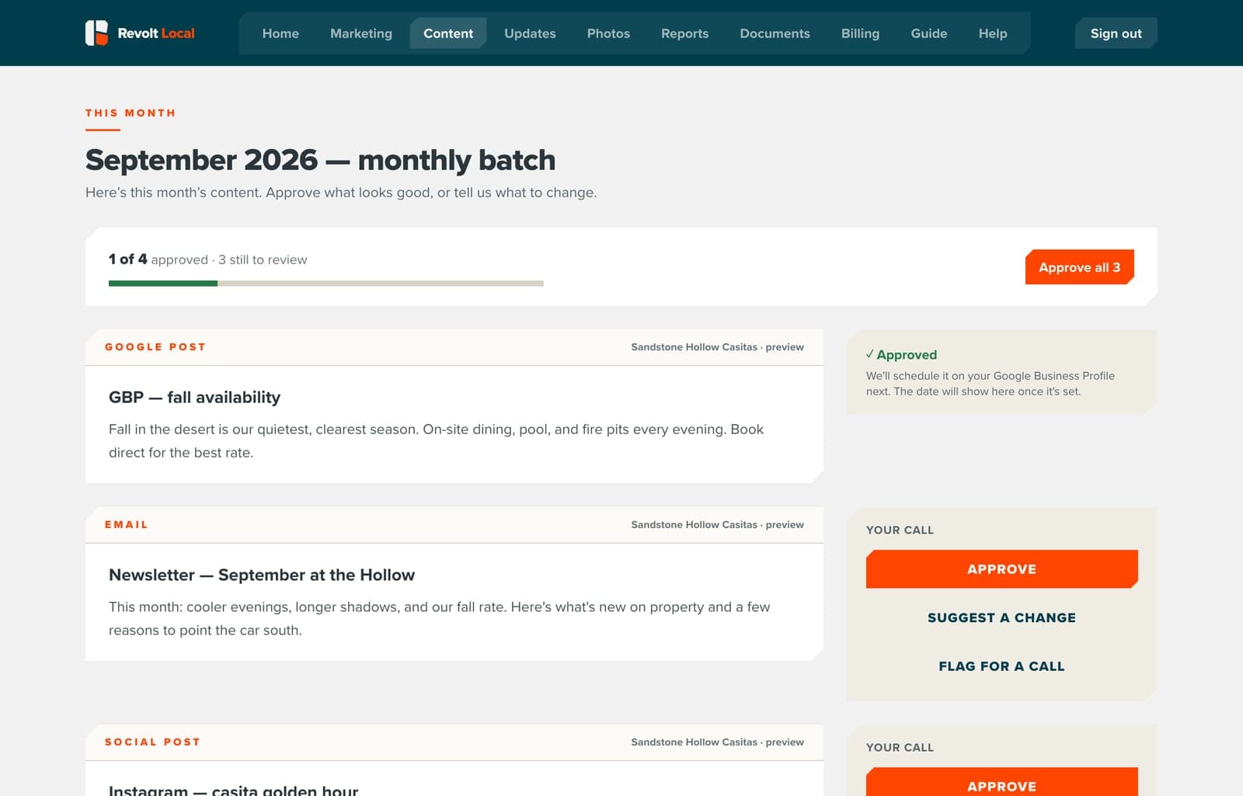Image resolution: width=1243 pixels, height=796 pixels.
Task: Click the Approve all 3 button
Action: [1079, 267]
